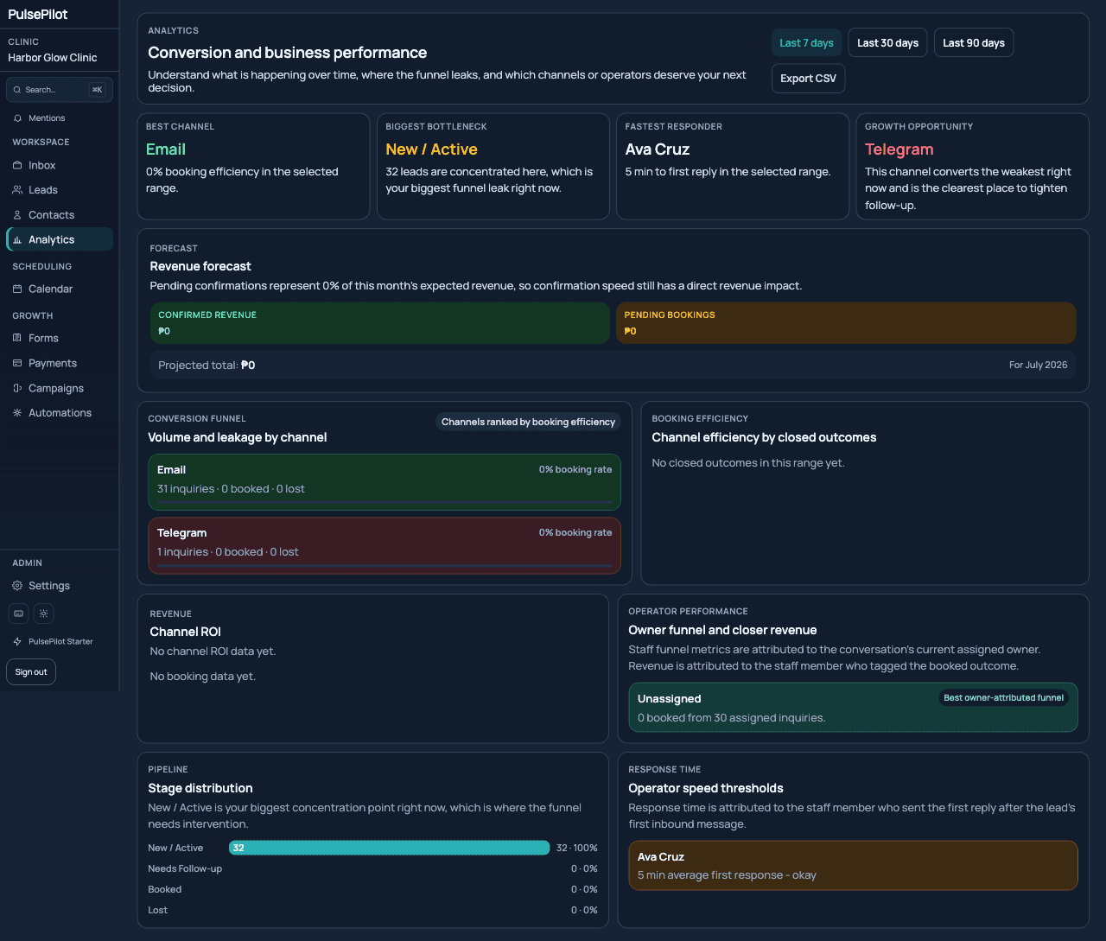Focus the sidebar Search field
The height and width of the screenshot is (941, 1106).
59,89
